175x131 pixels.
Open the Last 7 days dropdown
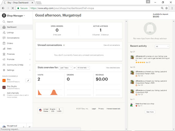point(66,68)
